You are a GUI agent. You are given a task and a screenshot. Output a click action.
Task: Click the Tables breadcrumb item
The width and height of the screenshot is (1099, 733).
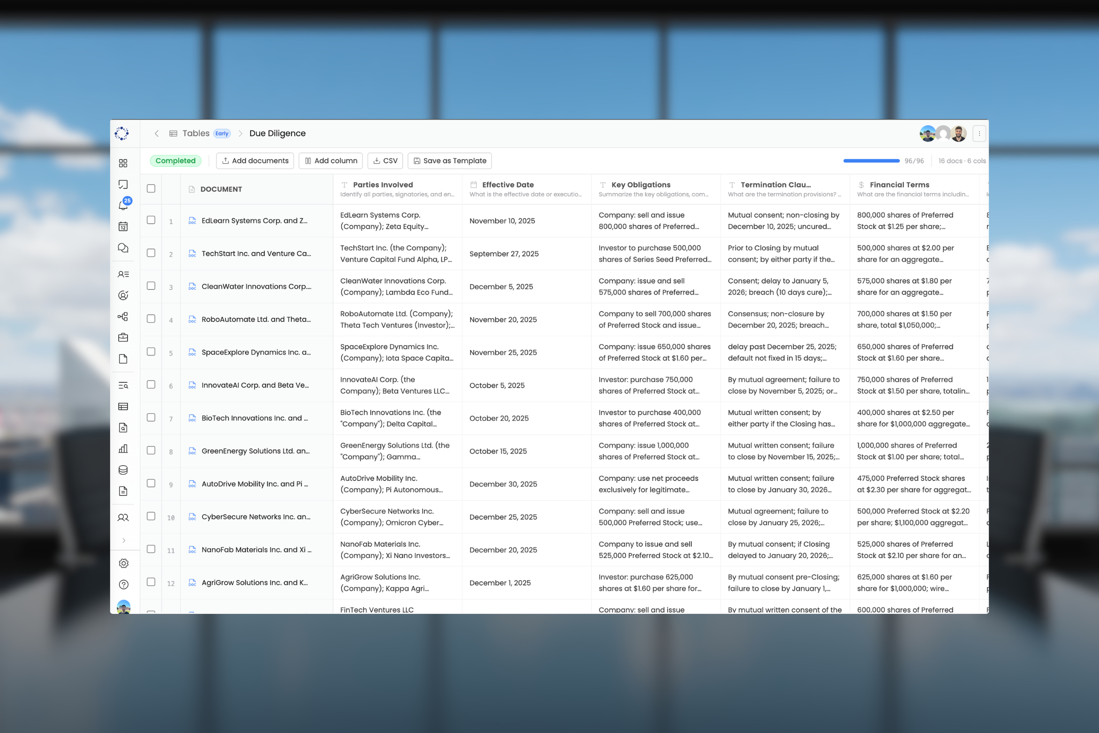point(196,133)
